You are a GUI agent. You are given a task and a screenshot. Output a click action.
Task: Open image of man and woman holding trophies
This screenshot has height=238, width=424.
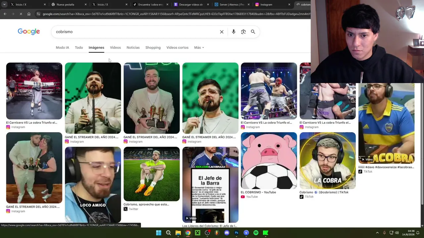34,168
